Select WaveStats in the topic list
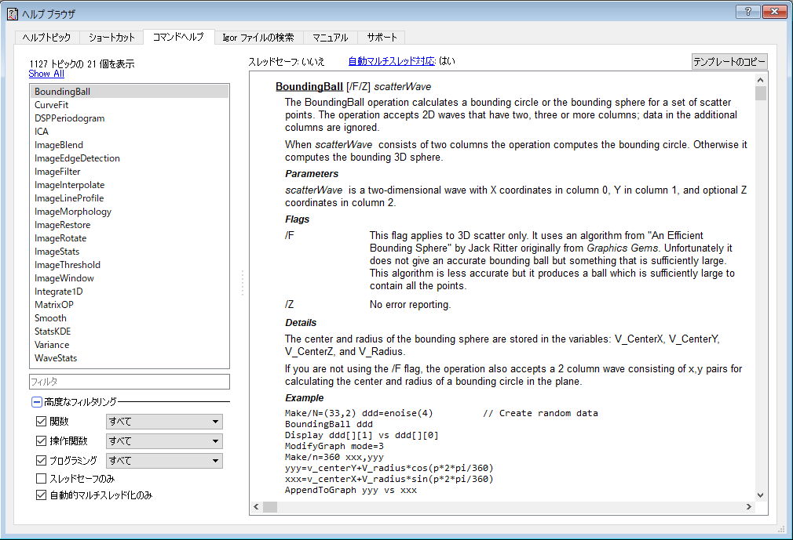This screenshot has width=793, height=540. pyautogui.click(x=130, y=358)
